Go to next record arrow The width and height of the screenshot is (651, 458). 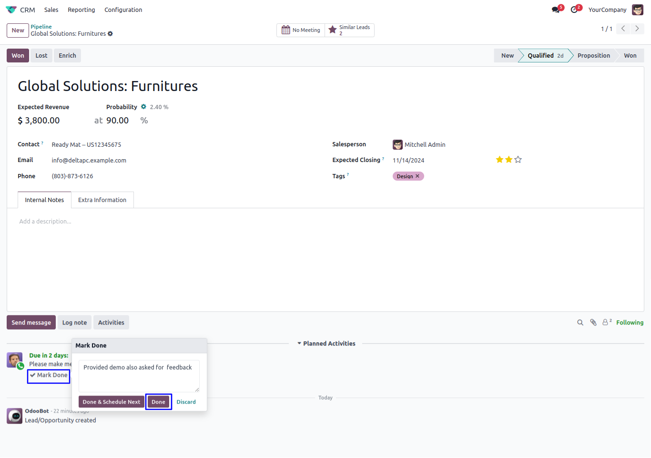637,29
